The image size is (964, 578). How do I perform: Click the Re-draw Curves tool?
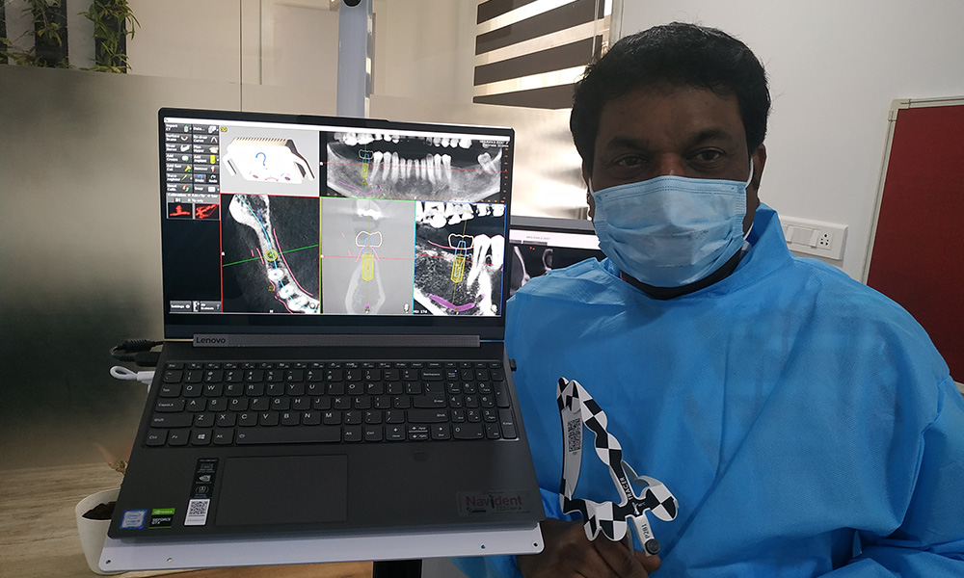point(206,138)
